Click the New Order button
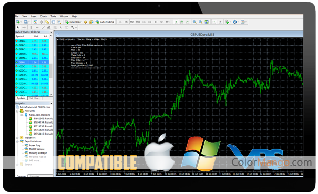The image size is (318, 194). pos(74,22)
